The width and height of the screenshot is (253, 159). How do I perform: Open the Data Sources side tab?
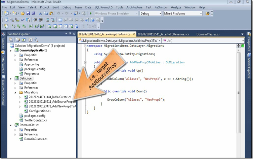point(3,62)
